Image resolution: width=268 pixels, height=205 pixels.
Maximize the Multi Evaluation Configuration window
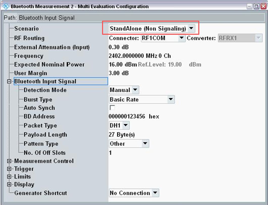pyautogui.click(x=256, y=7)
